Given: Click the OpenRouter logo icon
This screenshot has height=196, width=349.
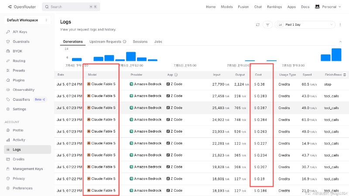Looking at the screenshot, I should (x=10, y=7).
